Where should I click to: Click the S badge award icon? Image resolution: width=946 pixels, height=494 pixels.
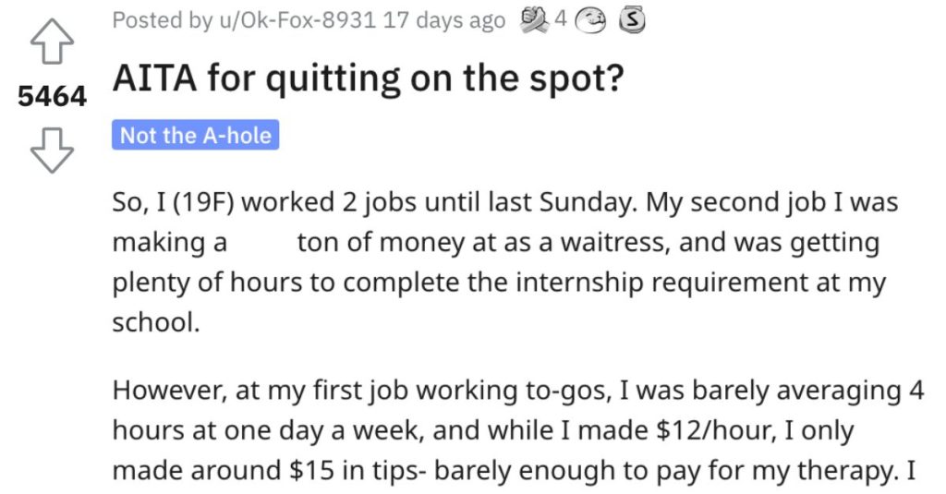[x=631, y=22]
